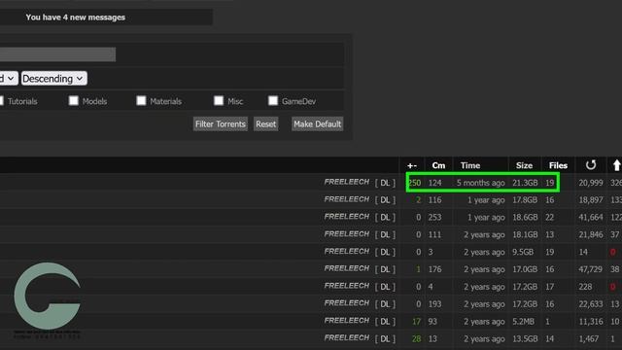Download the 9.5GB torrent via DL link
This screenshot has height=350, width=622.
point(385,253)
